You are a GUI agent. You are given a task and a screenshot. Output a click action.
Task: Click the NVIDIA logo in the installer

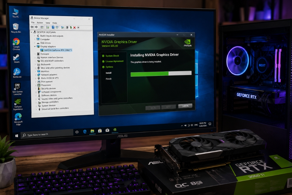188,43
